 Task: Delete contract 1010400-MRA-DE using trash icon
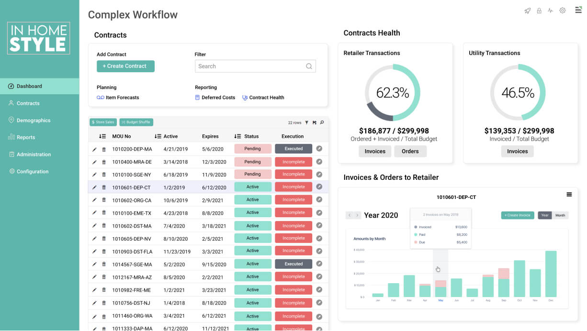pos(104,162)
